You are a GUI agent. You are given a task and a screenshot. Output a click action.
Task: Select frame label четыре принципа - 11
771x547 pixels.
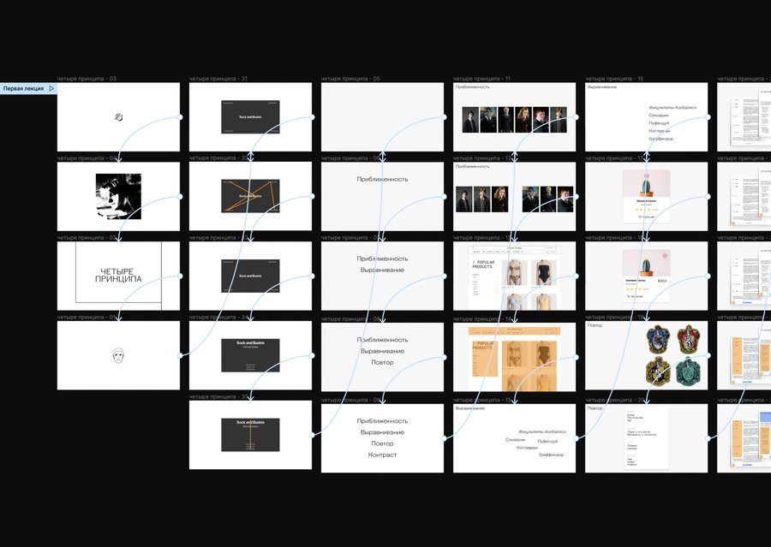coord(481,79)
